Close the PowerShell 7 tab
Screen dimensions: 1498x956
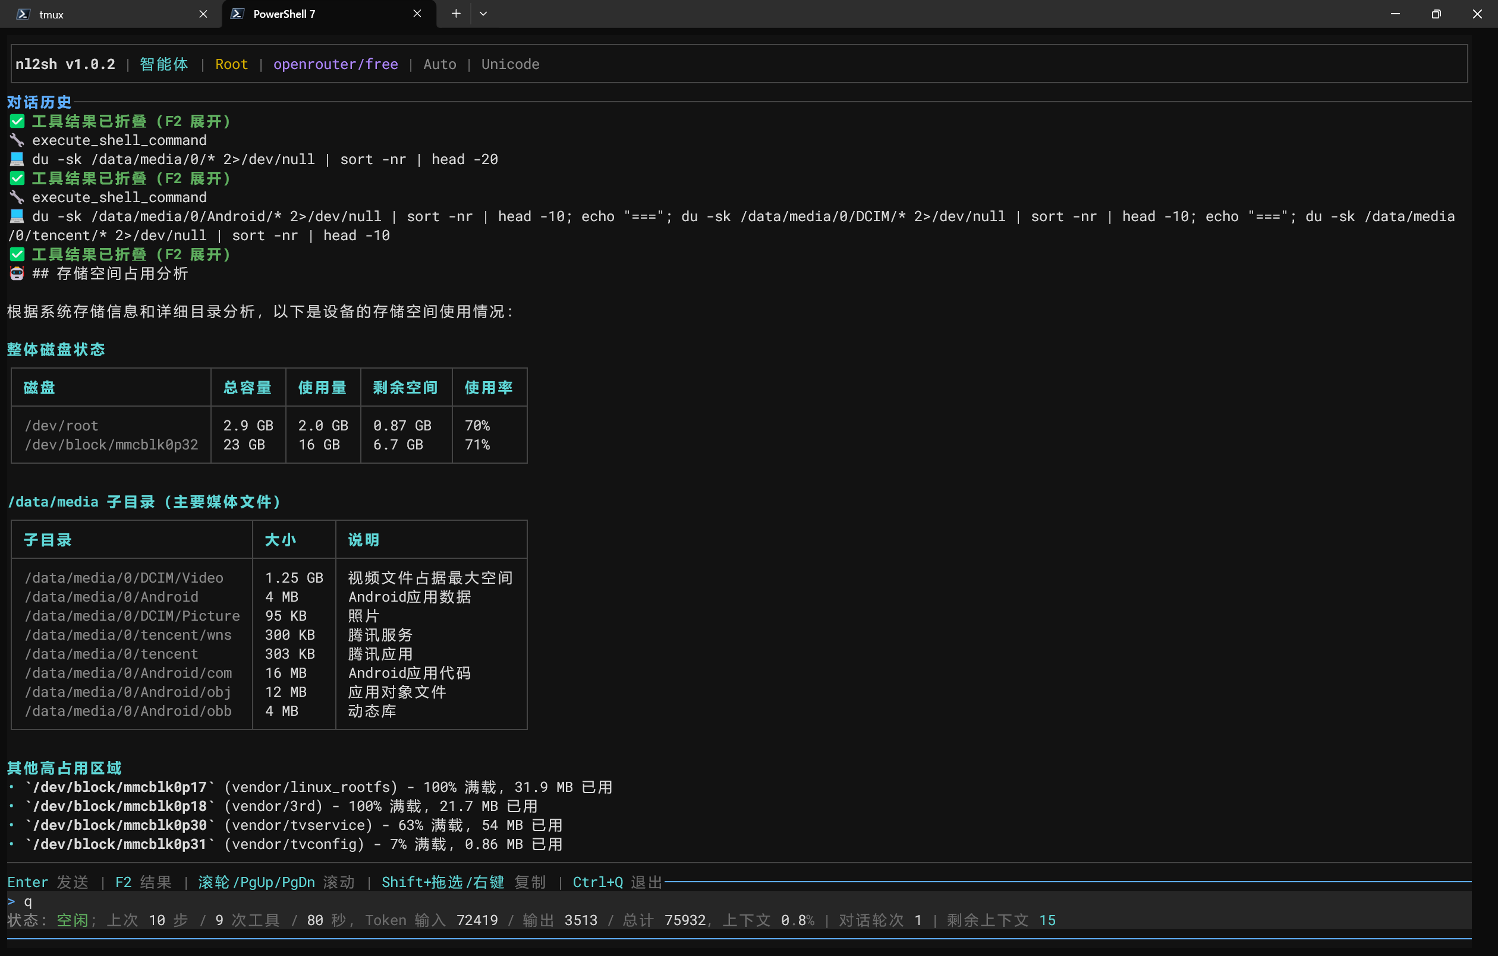pos(417,14)
